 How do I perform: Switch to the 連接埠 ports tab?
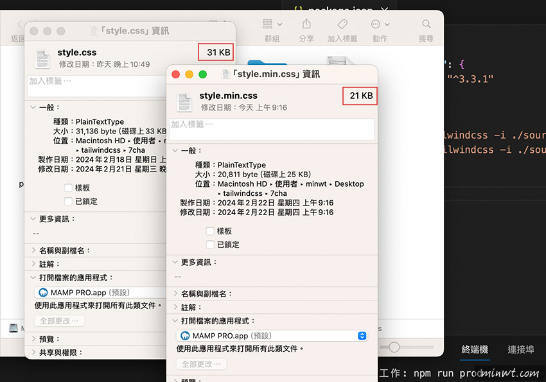pos(521,349)
